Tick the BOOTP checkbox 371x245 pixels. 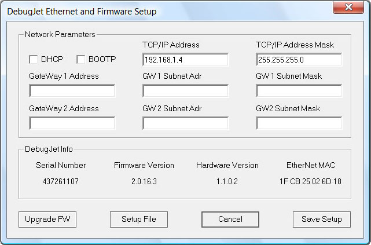tap(80, 60)
